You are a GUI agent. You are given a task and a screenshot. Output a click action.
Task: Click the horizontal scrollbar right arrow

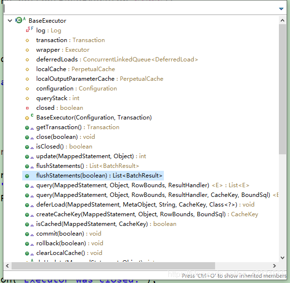pos(275,266)
